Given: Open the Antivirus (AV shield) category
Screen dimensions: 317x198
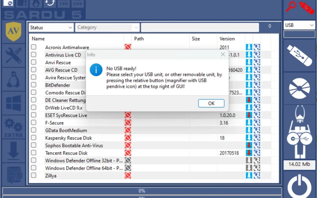Looking at the screenshot, I should (13, 32).
